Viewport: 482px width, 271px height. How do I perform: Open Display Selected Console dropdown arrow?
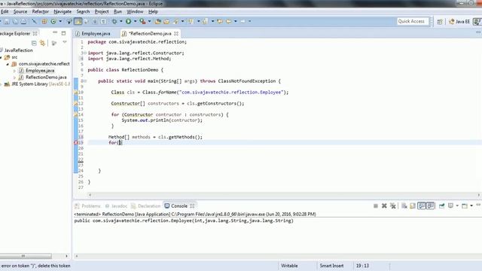point(457,206)
